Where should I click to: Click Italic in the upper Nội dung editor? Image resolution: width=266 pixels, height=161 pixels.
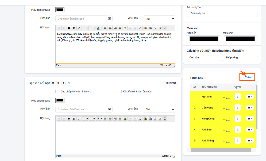[x=79, y=28]
